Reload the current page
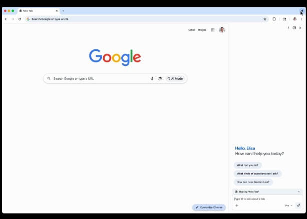 pyautogui.click(x=20, y=19)
